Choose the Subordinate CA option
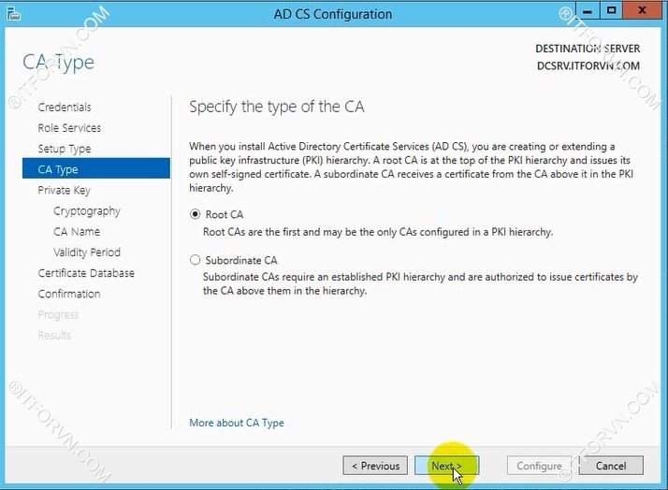 coord(196,260)
